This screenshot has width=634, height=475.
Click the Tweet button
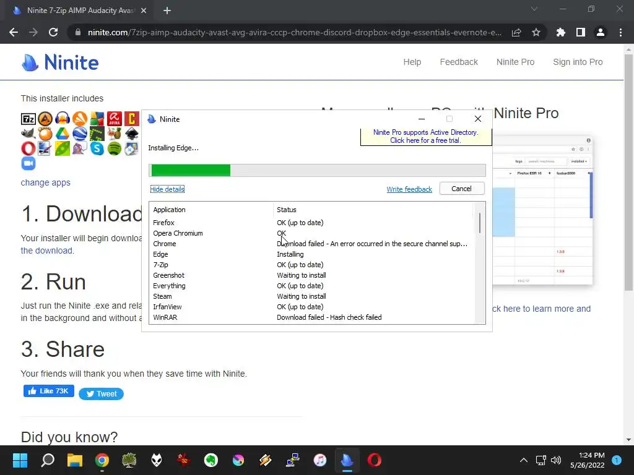click(x=101, y=394)
